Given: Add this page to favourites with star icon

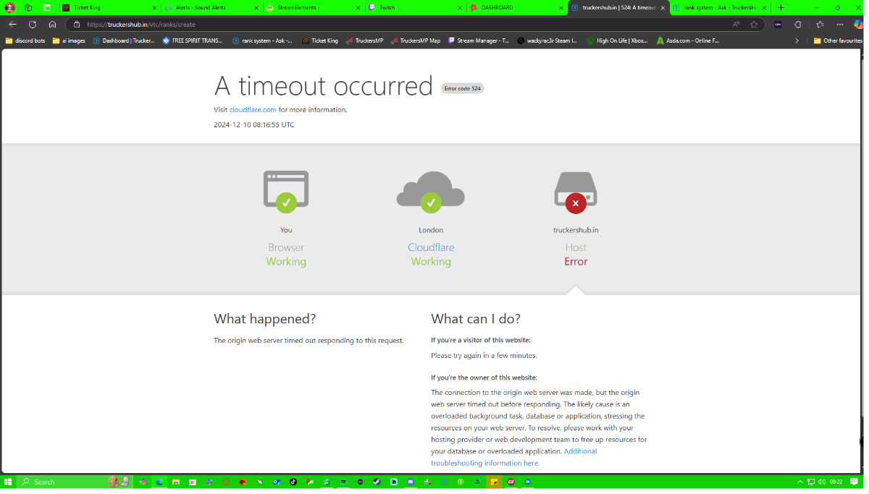Looking at the screenshot, I should click(754, 24).
